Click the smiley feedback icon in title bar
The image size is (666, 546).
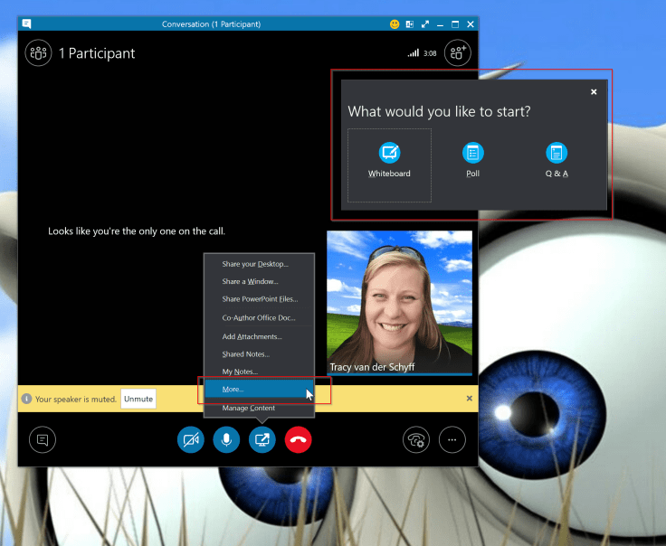pyautogui.click(x=395, y=24)
